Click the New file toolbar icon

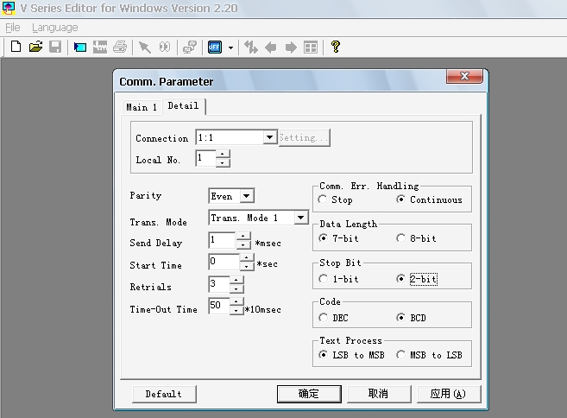(16, 47)
